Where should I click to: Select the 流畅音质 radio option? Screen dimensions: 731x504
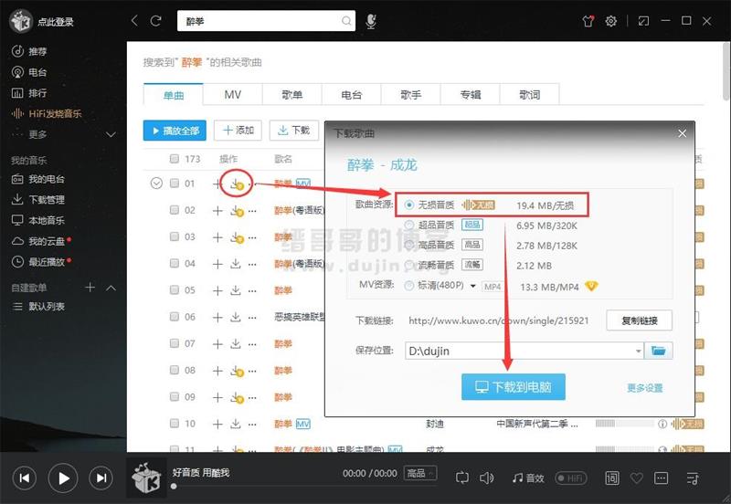tap(409, 266)
